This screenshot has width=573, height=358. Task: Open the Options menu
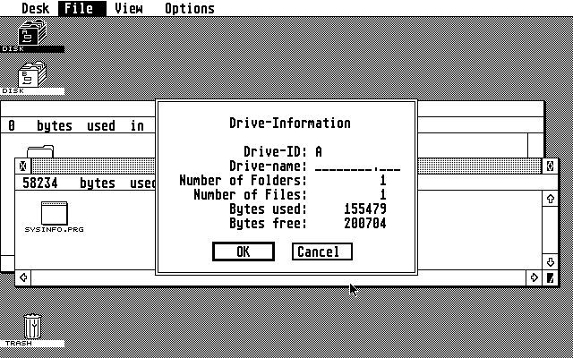tap(190, 8)
